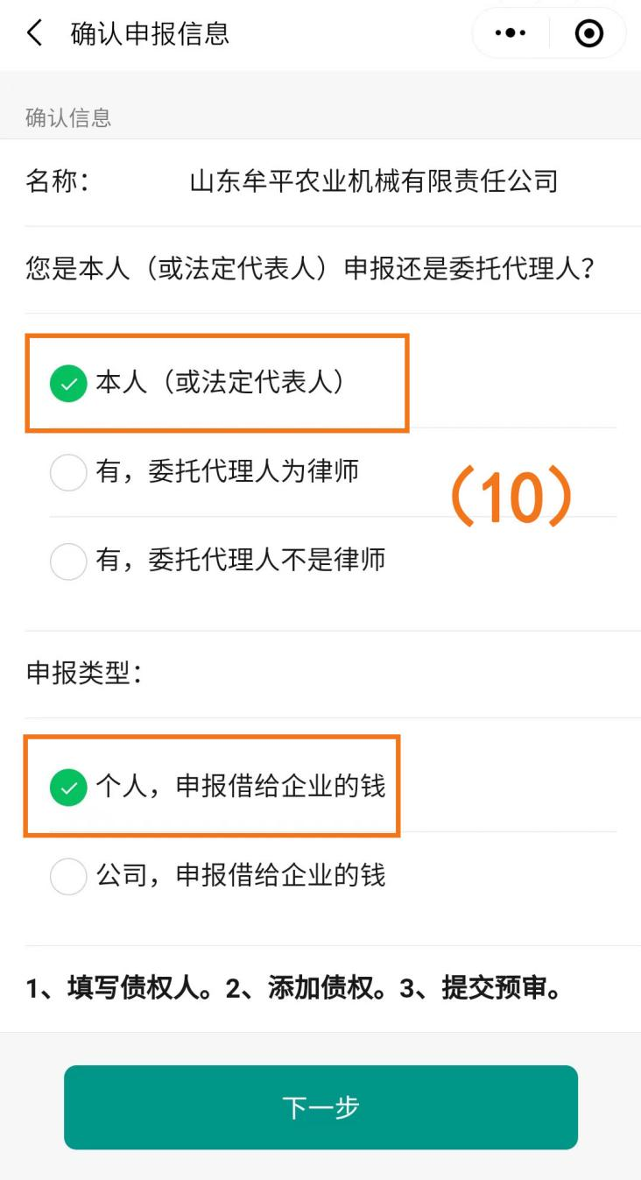Tap the 确认申报信息 page title
The height and width of the screenshot is (1180, 641).
150,34
